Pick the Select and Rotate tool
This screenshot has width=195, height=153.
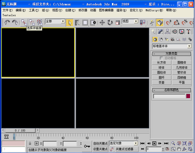click(110, 23)
